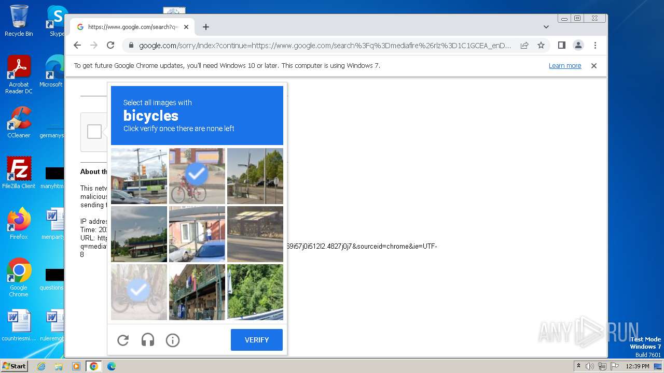Click the address bar URL
The width and height of the screenshot is (664, 373).
pos(325,45)
